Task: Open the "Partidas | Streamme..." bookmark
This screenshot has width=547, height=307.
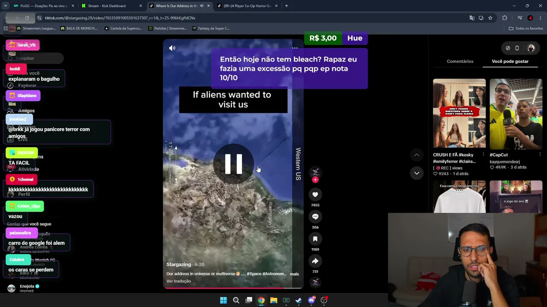Action: (168, 29)
